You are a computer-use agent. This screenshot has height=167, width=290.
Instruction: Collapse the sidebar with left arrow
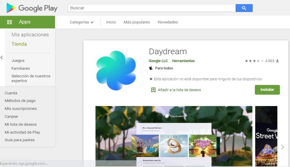tap(2, 57)
